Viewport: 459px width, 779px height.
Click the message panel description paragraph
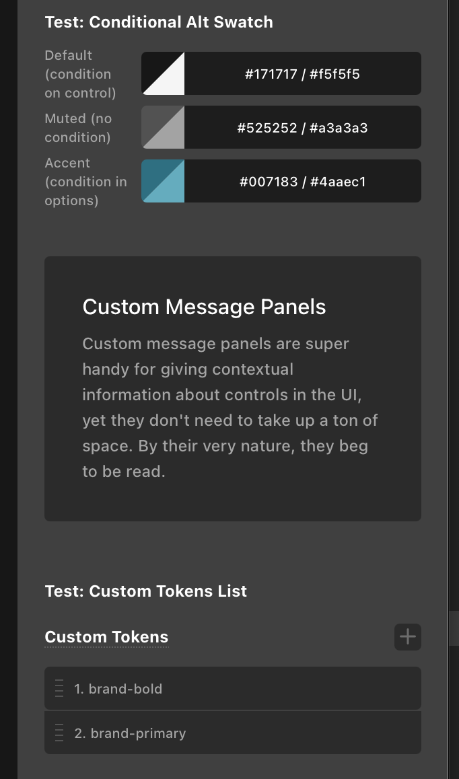pyautogui.click(x=230, y=408)
